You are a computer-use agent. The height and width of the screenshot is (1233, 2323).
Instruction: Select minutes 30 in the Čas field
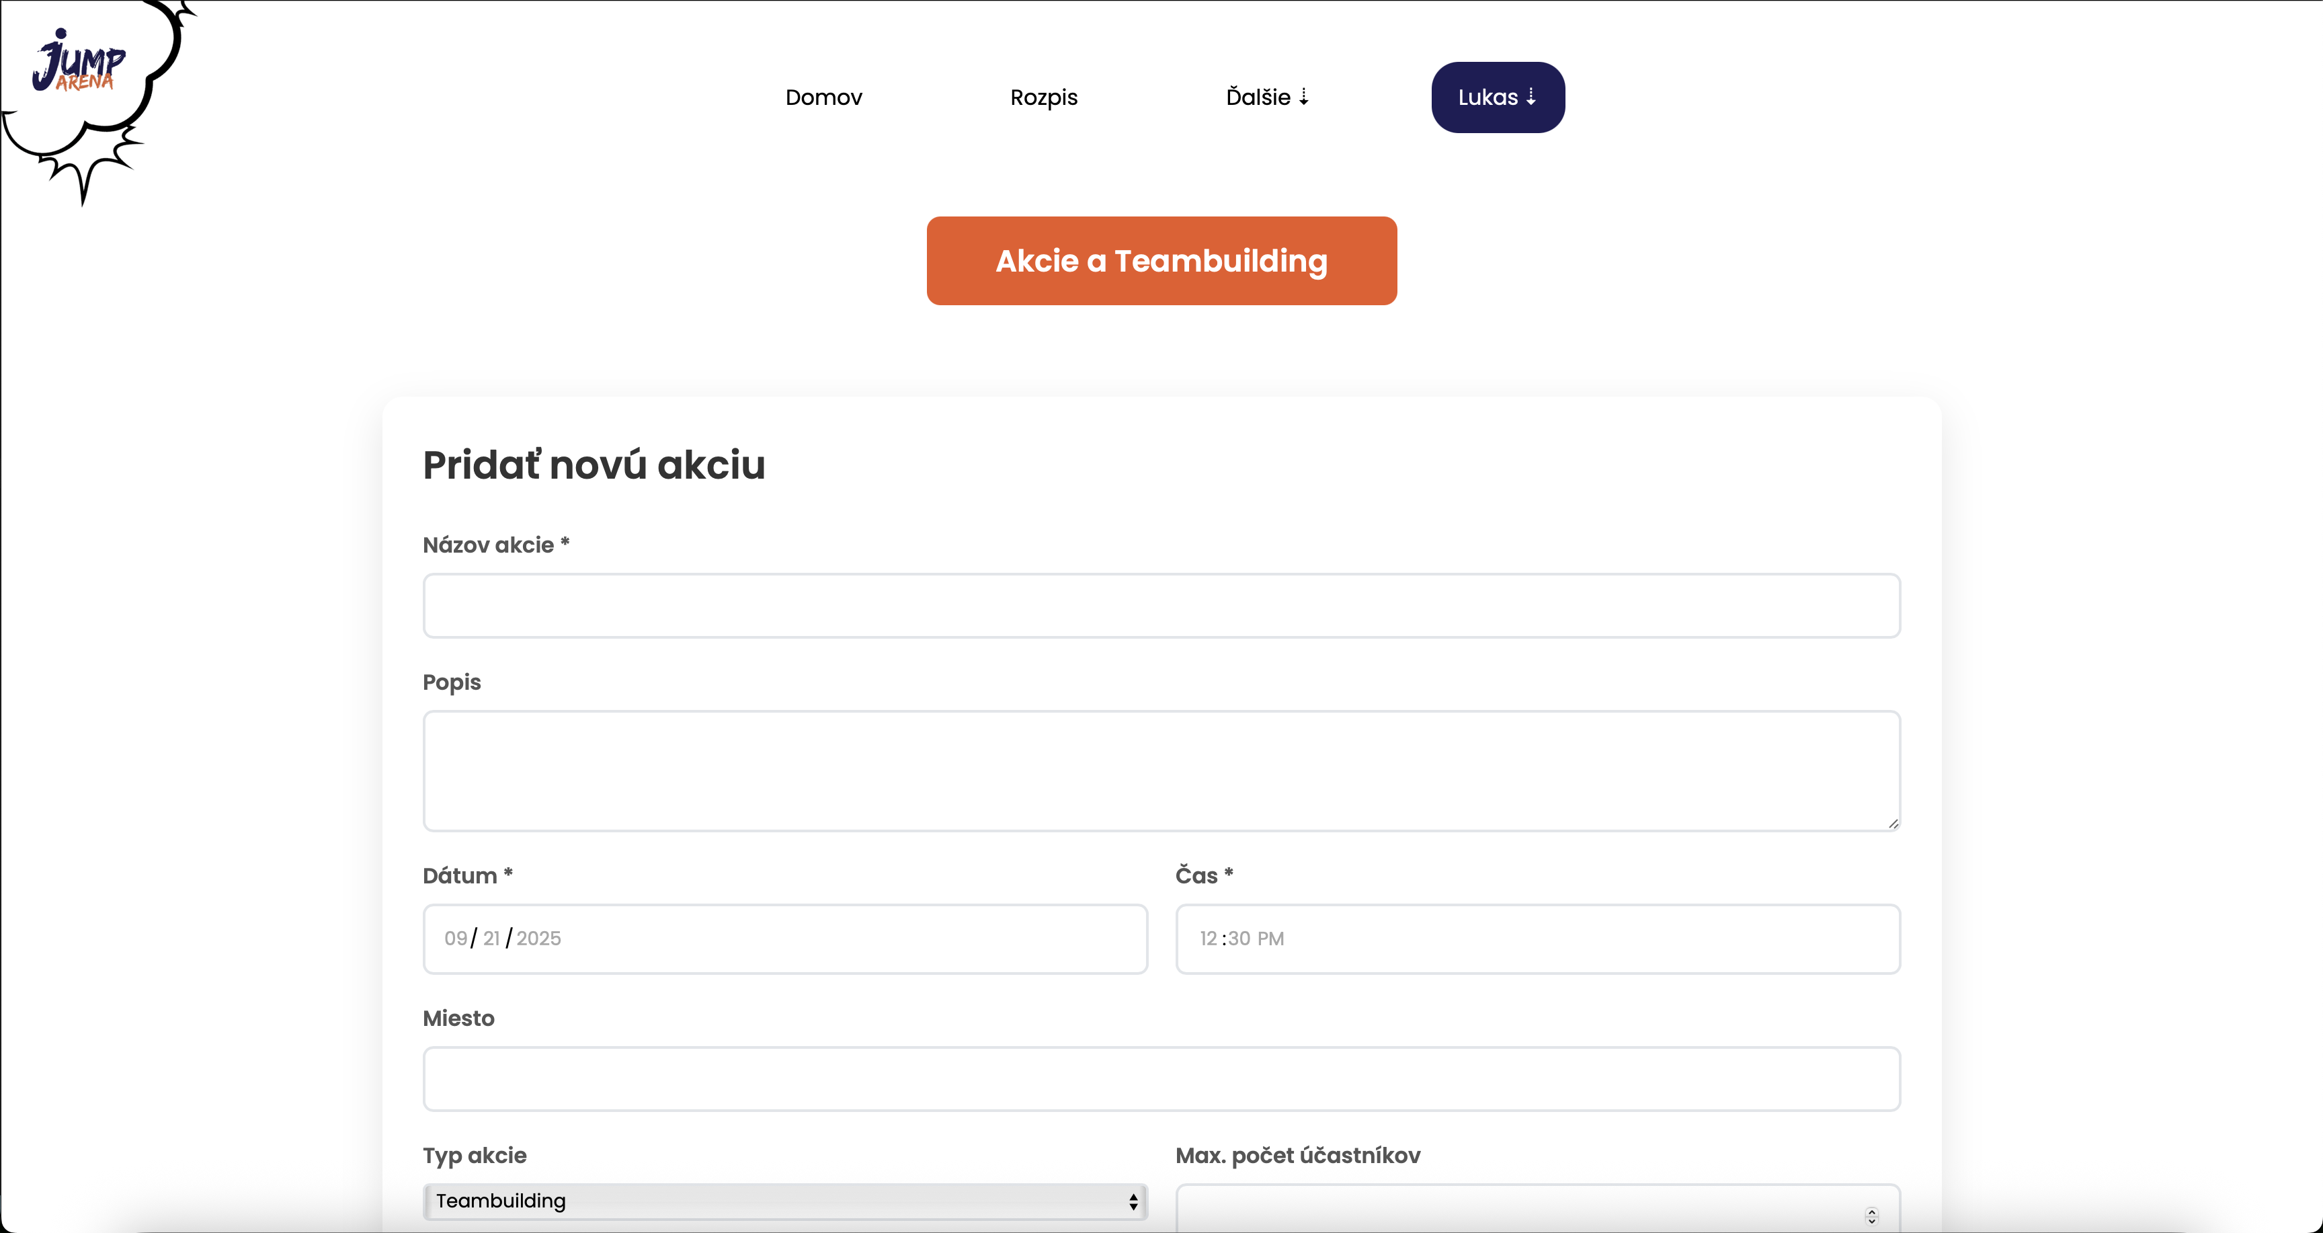[1239, 938]
